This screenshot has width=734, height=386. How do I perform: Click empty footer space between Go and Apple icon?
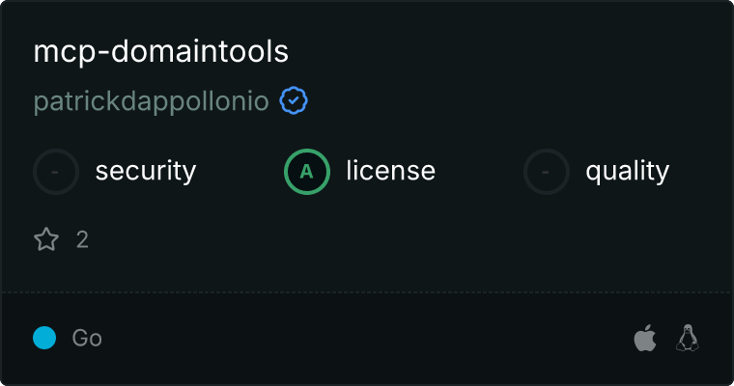367,338
